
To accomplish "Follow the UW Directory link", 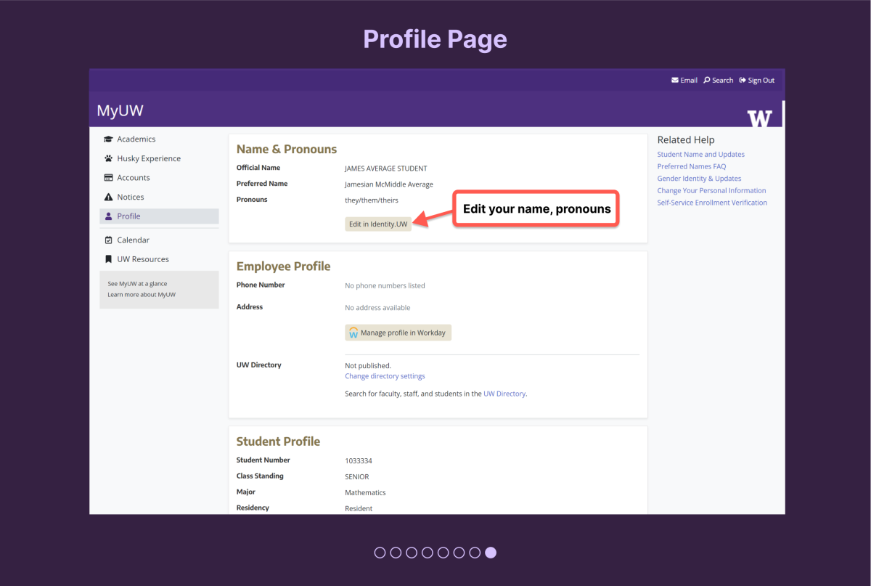I will coord(504,394).
